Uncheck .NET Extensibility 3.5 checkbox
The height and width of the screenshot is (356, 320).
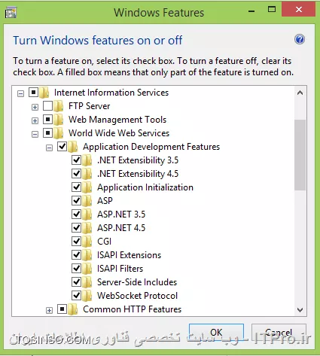tap(76, 160)
